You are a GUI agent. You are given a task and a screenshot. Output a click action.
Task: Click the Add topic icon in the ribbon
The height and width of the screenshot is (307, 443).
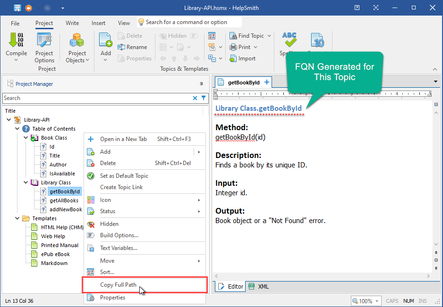click(x=106, y=40)
